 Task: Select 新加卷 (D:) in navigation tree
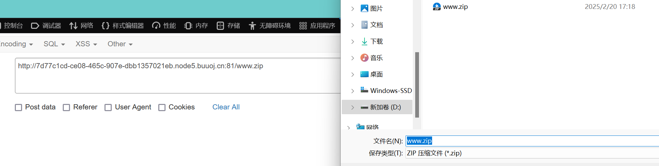[386, 107]
